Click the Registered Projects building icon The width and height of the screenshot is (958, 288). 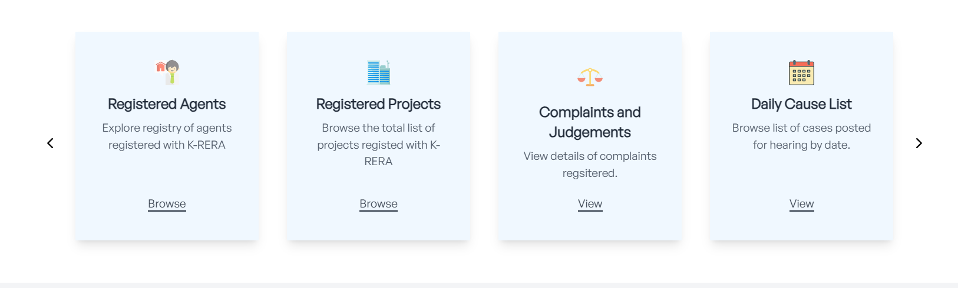379,72
